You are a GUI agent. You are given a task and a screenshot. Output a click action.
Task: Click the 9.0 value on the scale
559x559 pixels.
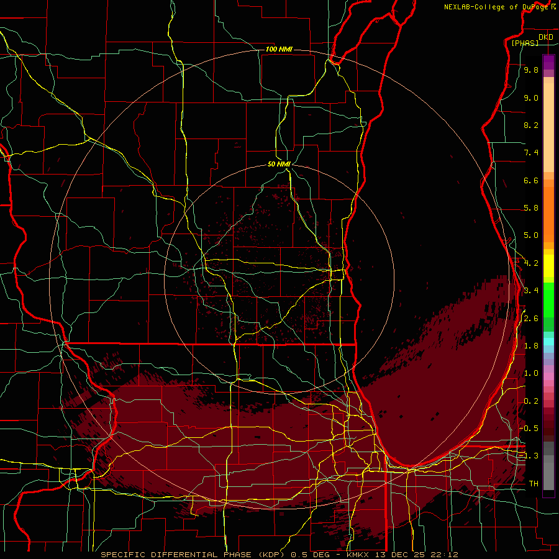(531, 98)
